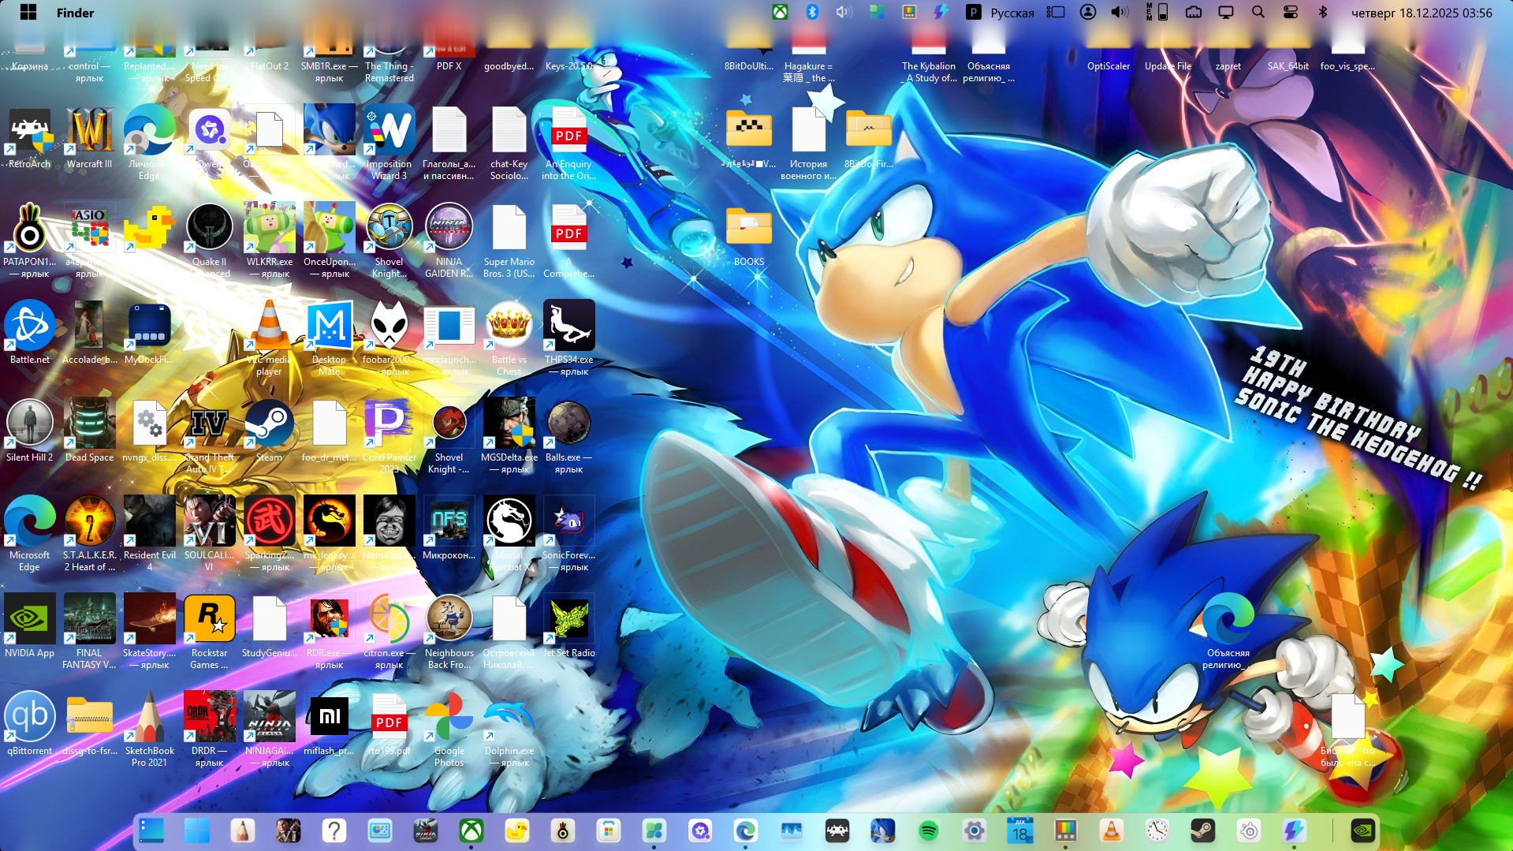Viewport: 1513px width, 851px height.
Task: Open the user account icon in the menu bar
Action: pos(1088,13)
